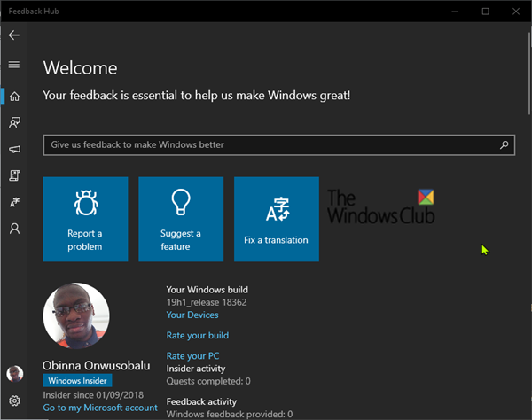This screenshot has height=420, width=532.
Task: Click the feedback search box
Action: pyautogui.click(x=279, y=145)
